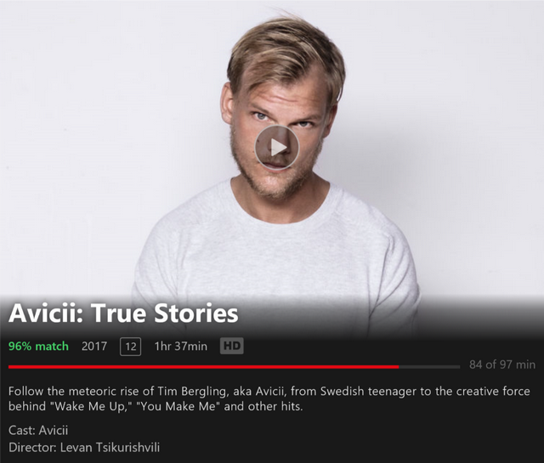The image size is (544, 463).
Task: Click the 12 age rating badge
Action: (130, 346)
